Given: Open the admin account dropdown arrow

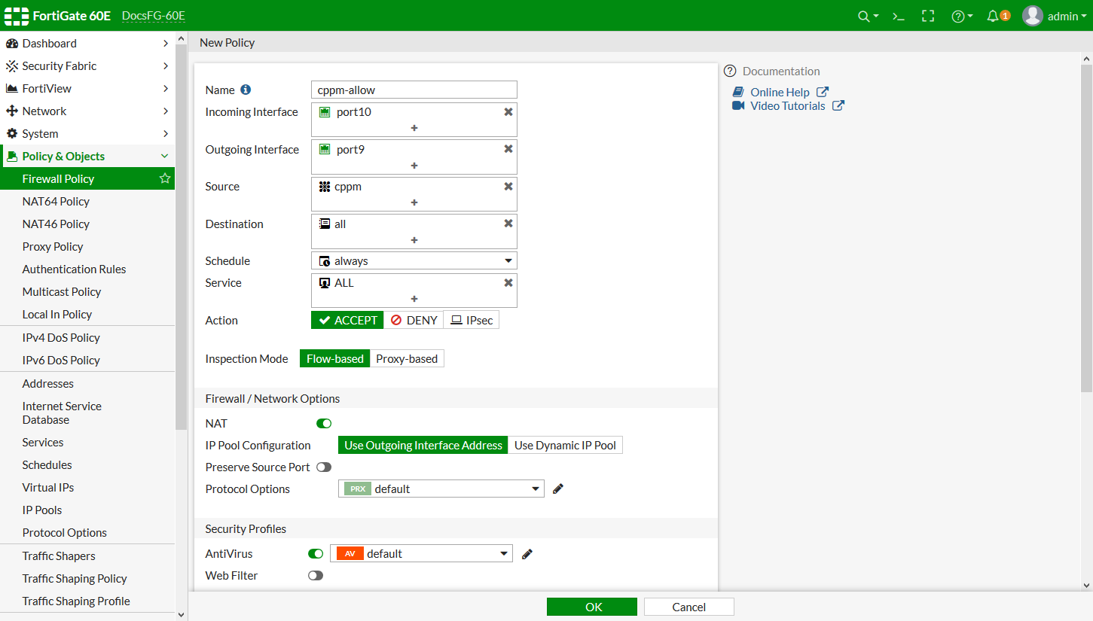Looking at the screenshot, I should (1084, 16).
